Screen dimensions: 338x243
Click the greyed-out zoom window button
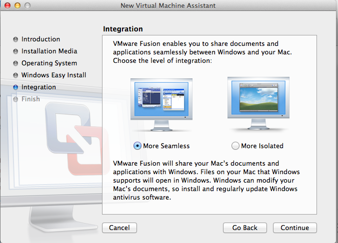[27, 5]
